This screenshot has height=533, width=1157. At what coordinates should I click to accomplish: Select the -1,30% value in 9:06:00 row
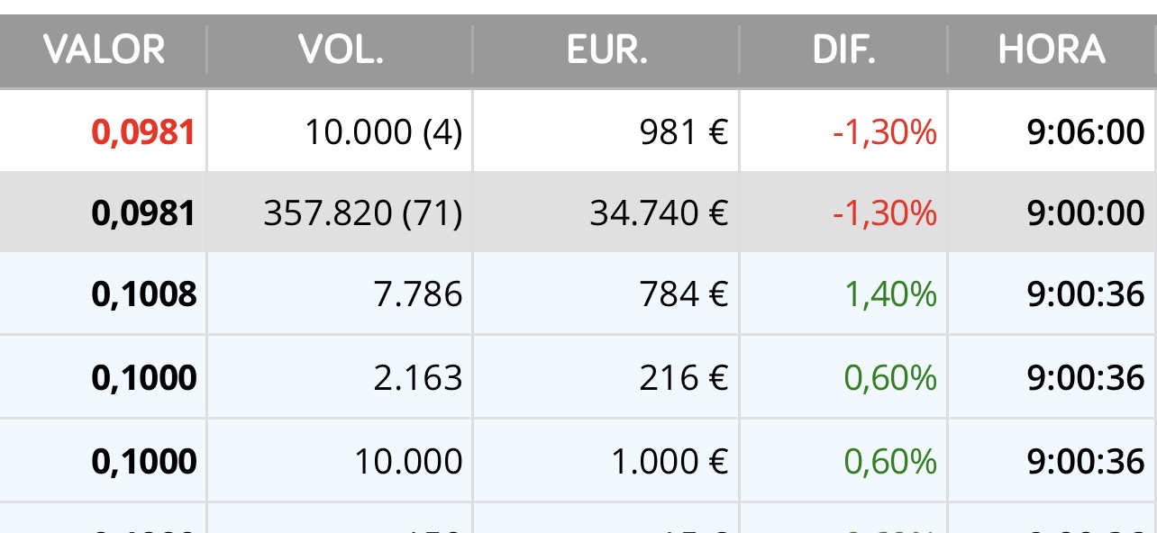(884, 132)
